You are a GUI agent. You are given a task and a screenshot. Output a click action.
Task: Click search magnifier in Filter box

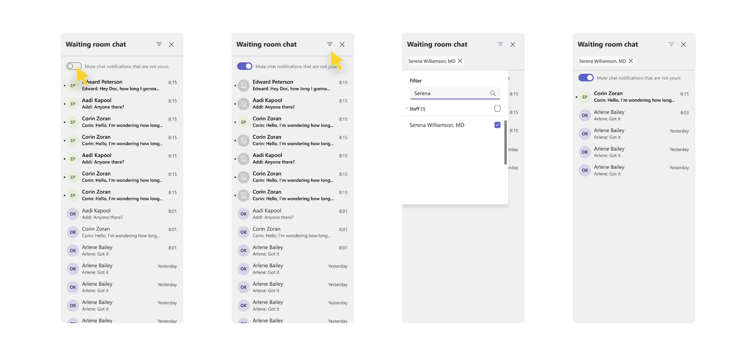[x=493, y=93]
